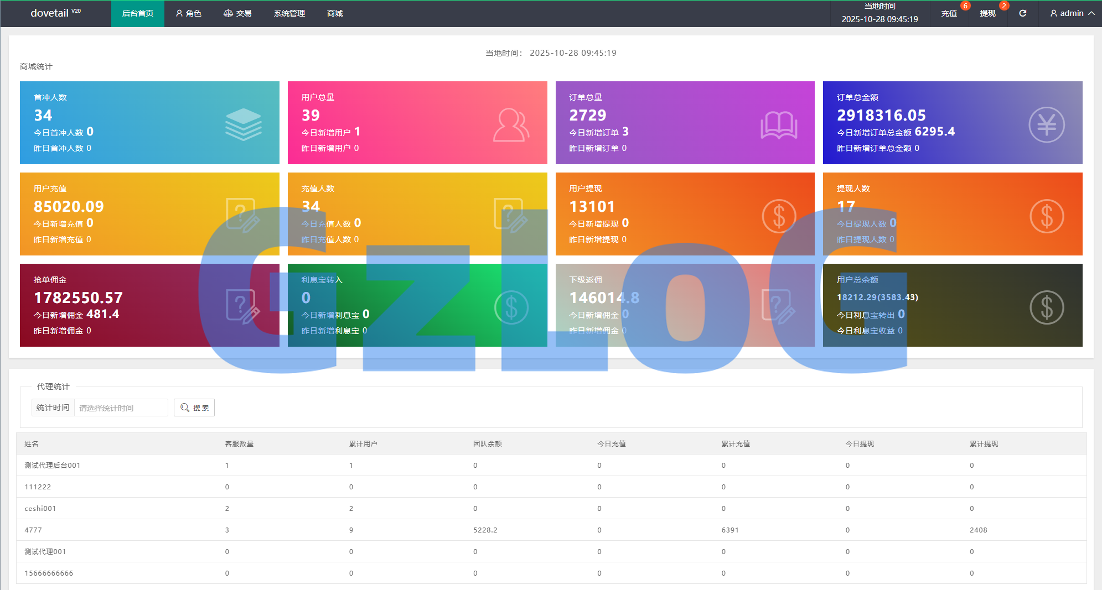This screenshot has height=590, width=1102.
Task: Open the 角色 menu
Action: tap(188, 13)
